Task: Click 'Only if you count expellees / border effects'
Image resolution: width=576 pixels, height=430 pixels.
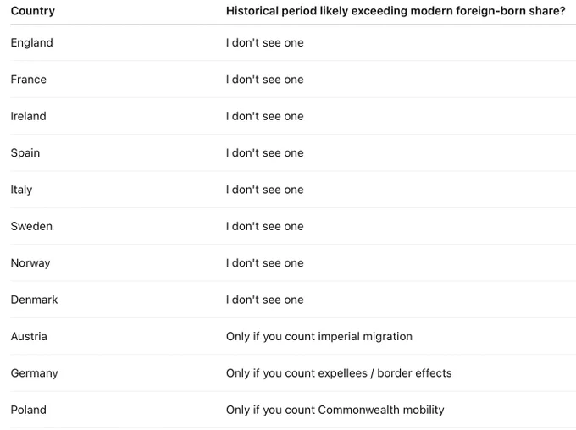Action: pos(339,373)
